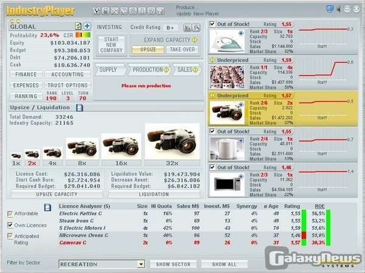This screenshot has width=365, height=273.
Task: Click the monitor icon at top right
Action: (x=330, y=9)
